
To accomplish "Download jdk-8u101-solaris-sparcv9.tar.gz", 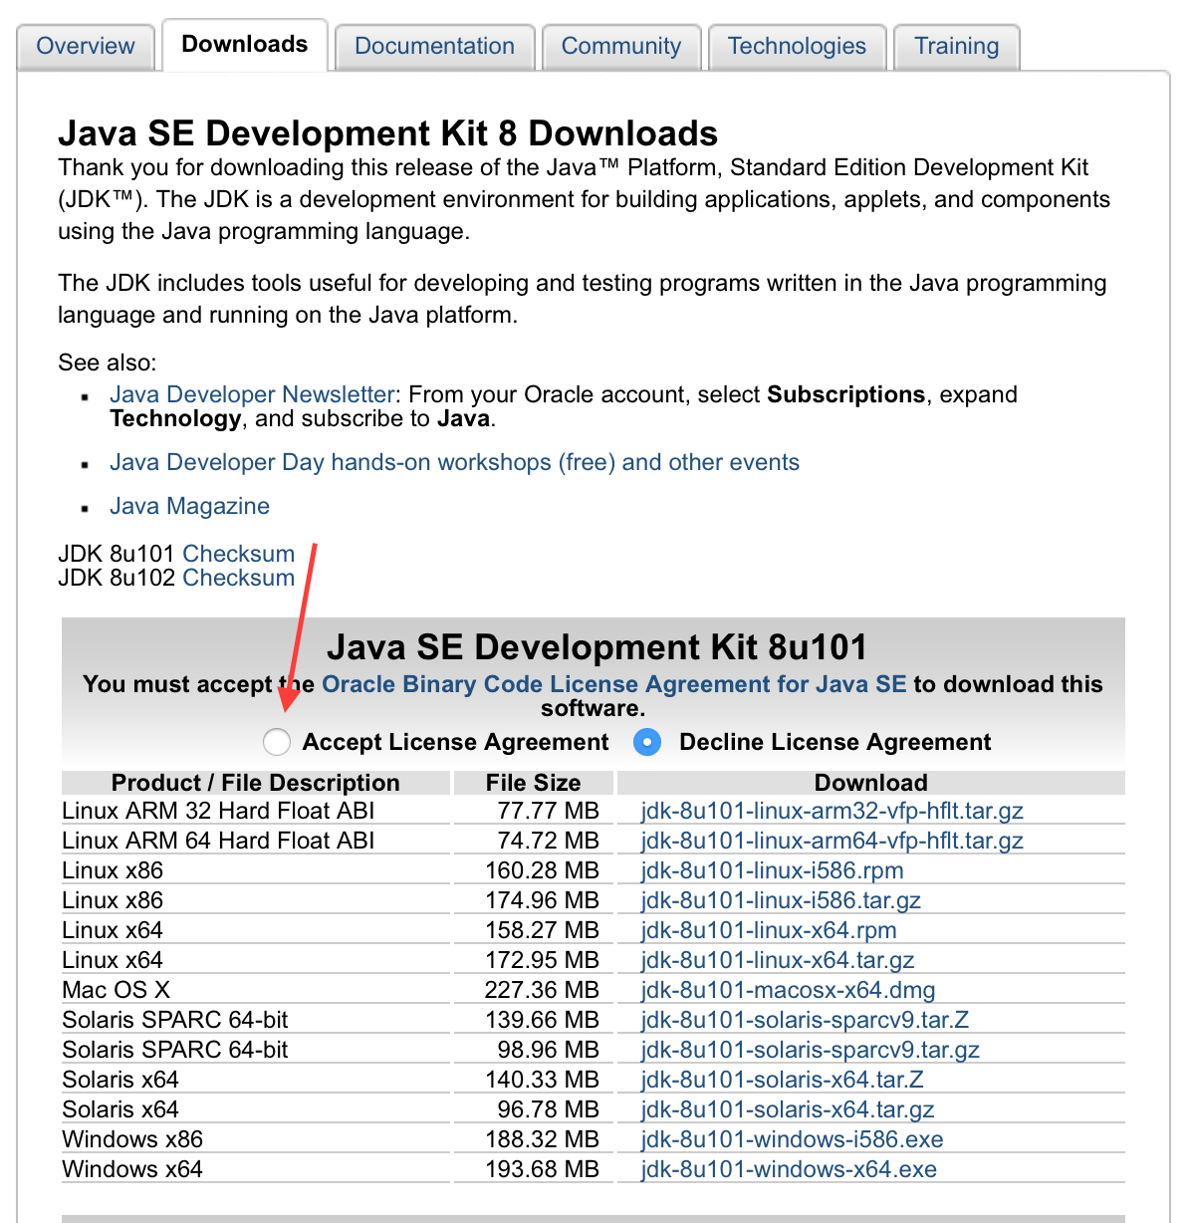I will (x=811, y=1050).
